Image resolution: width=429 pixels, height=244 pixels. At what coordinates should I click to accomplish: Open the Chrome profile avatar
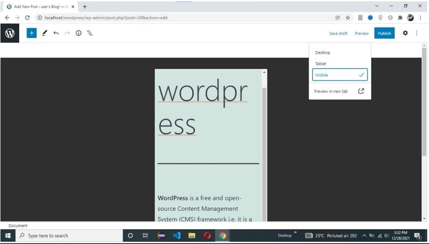410,17
